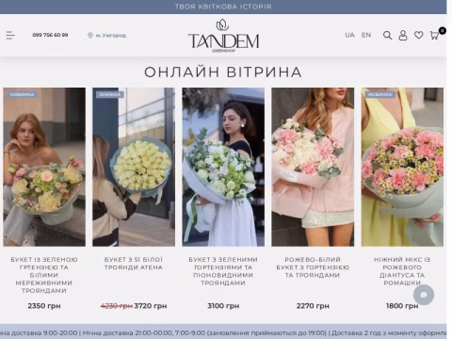Click НОВИНКА badge on first bouquet
This screenshot has height=339, width=452.
pos(22,94)
